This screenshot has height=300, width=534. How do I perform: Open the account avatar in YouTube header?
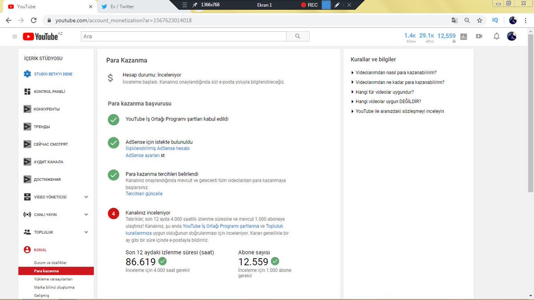[x=512, y=36]
